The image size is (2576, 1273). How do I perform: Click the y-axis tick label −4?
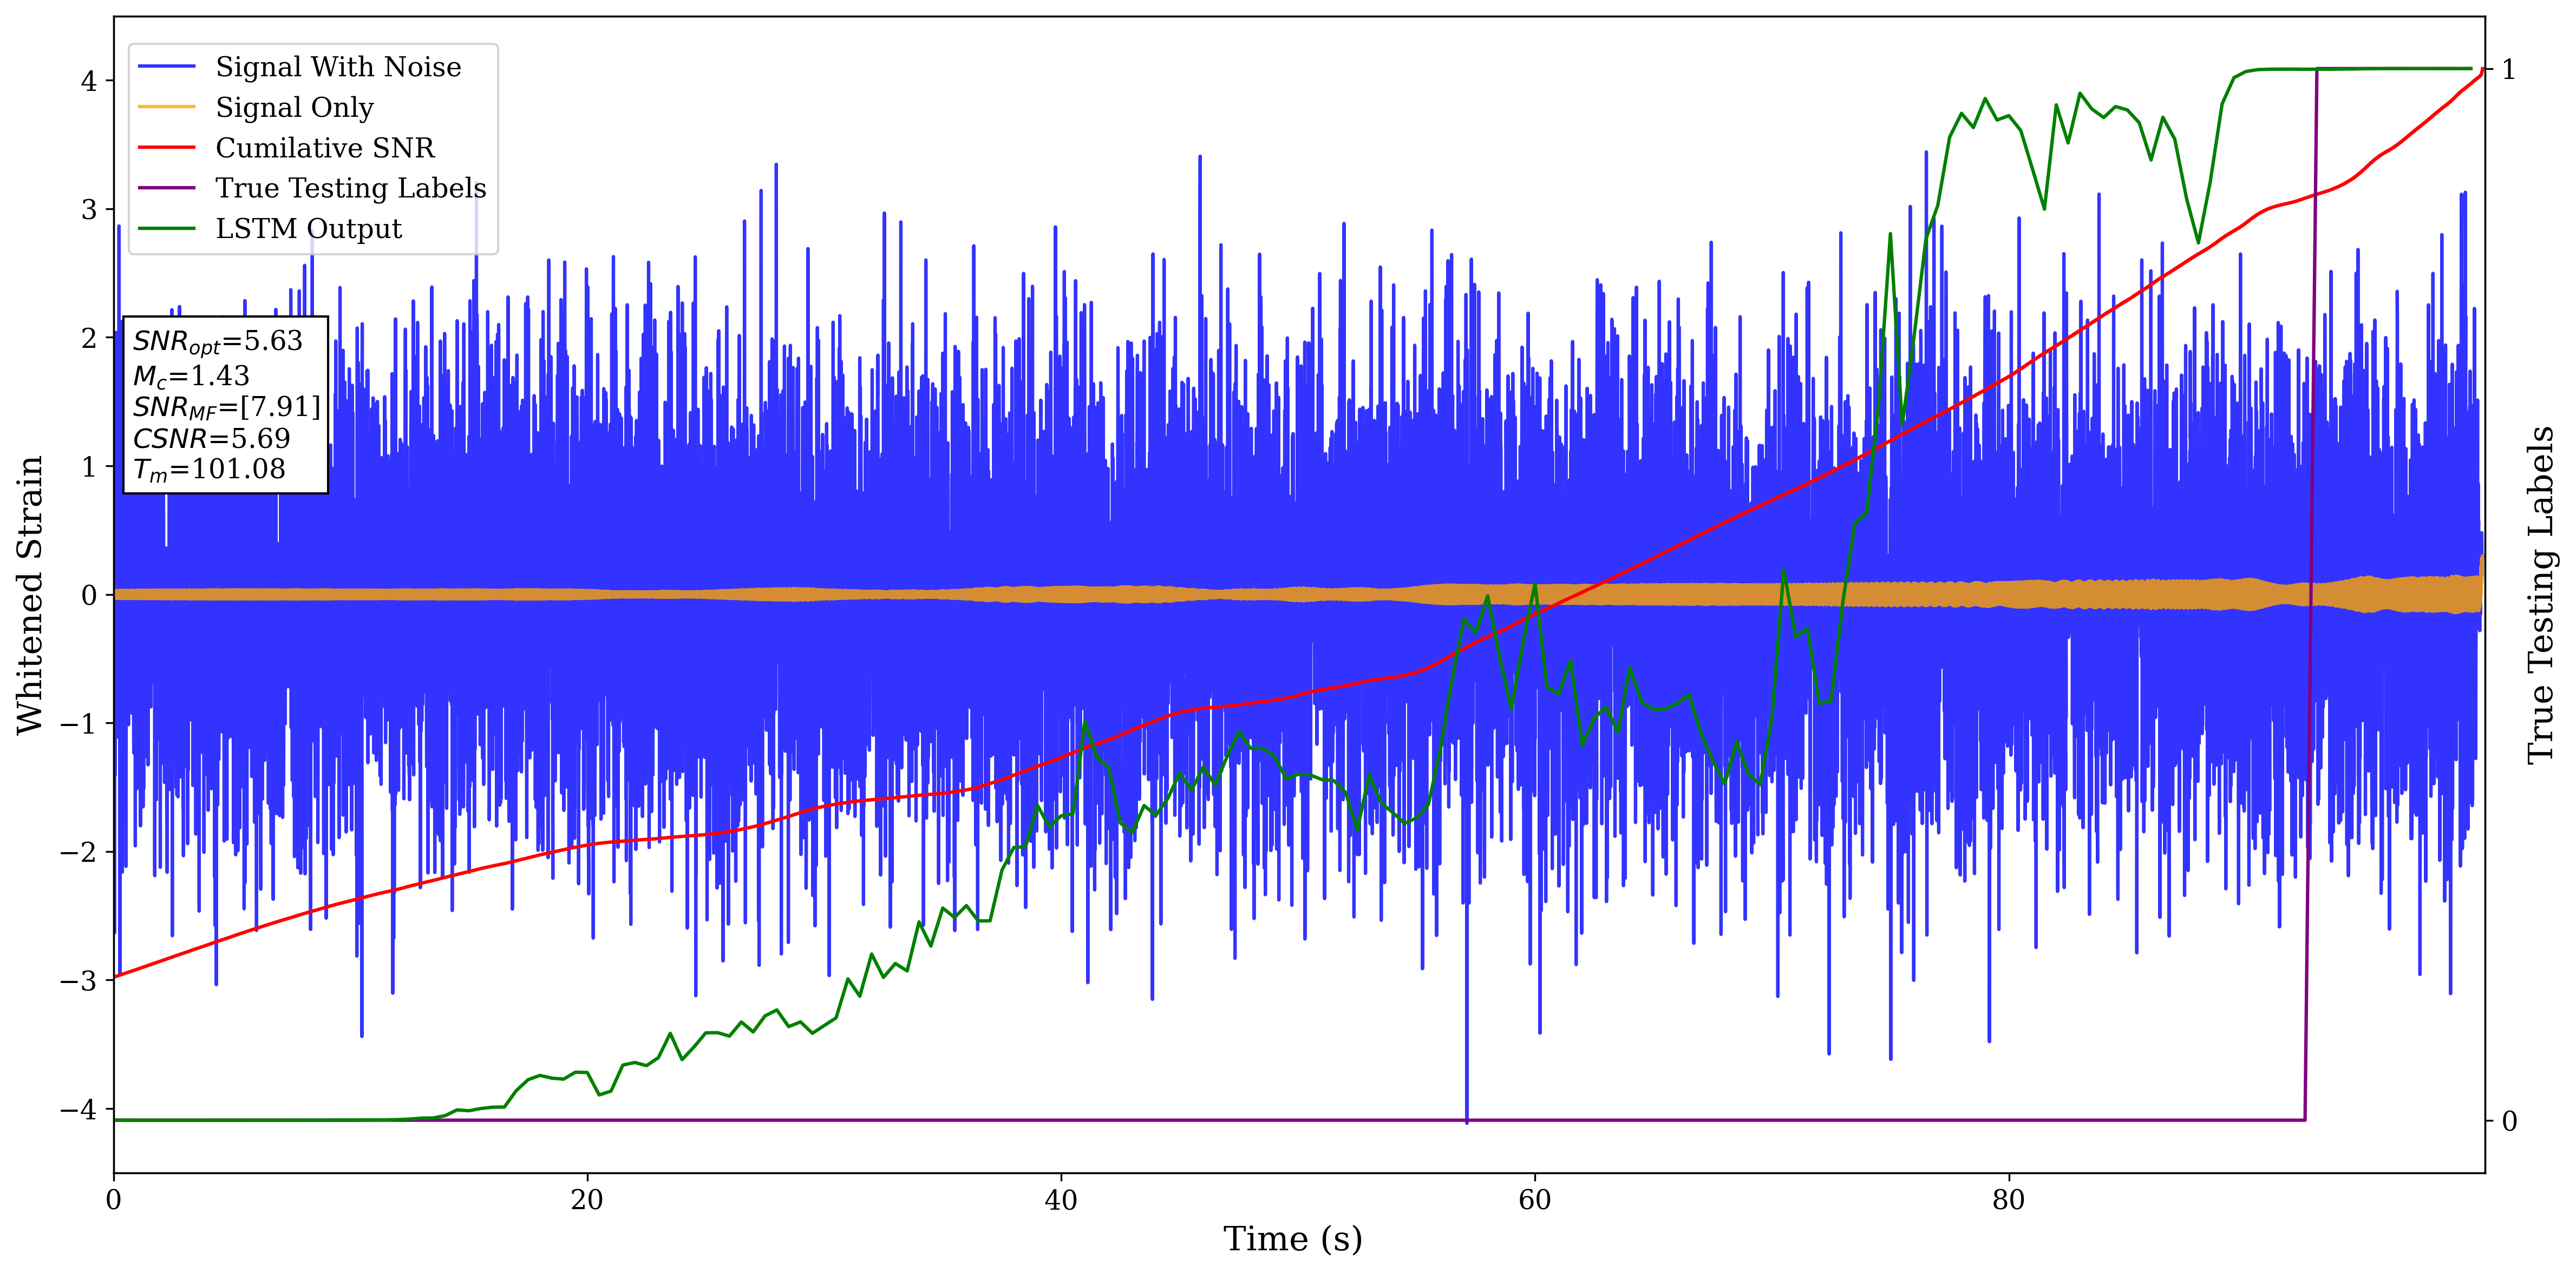click(x=79, y=1109)
